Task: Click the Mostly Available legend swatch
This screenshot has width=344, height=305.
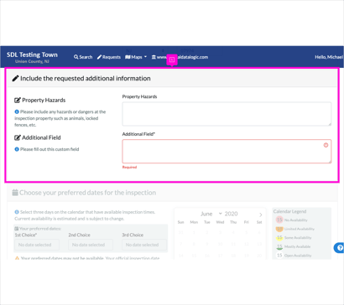Action: [x=279, y=246]
